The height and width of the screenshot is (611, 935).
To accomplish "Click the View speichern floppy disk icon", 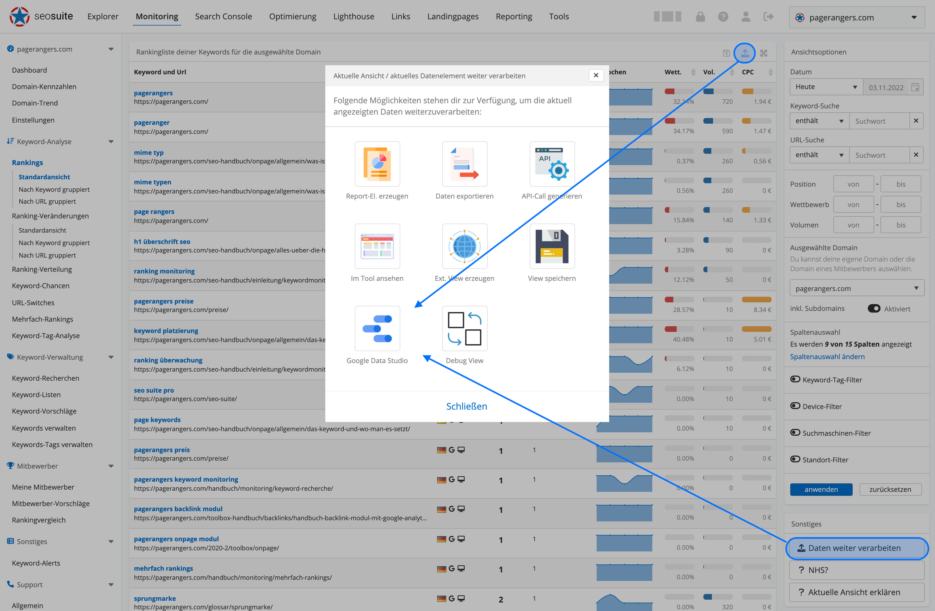I will (552, 246).
